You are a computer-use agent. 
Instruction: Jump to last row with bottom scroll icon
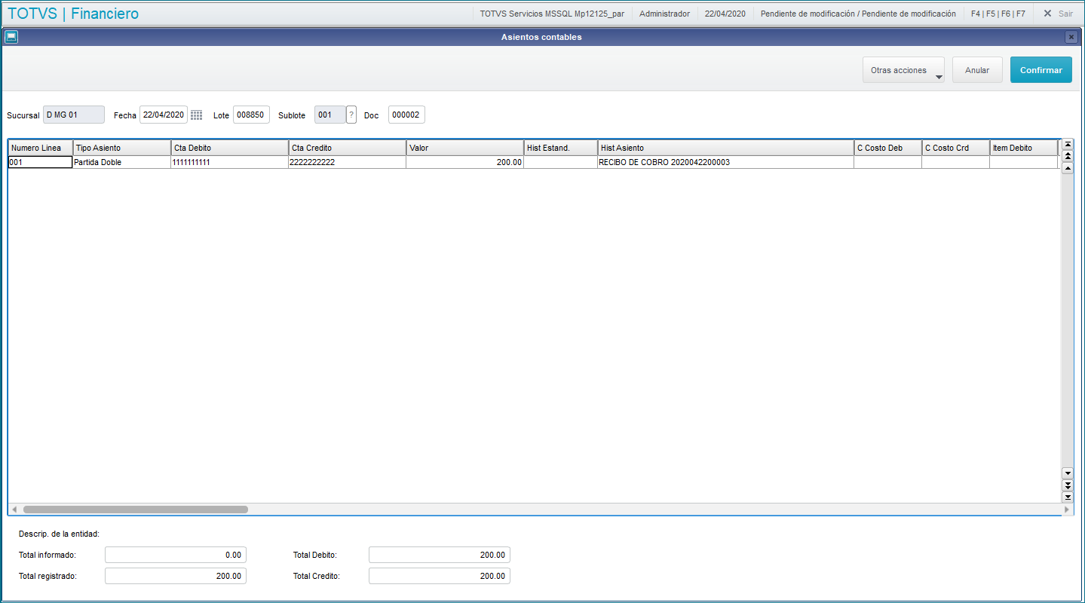(1067, 497)
